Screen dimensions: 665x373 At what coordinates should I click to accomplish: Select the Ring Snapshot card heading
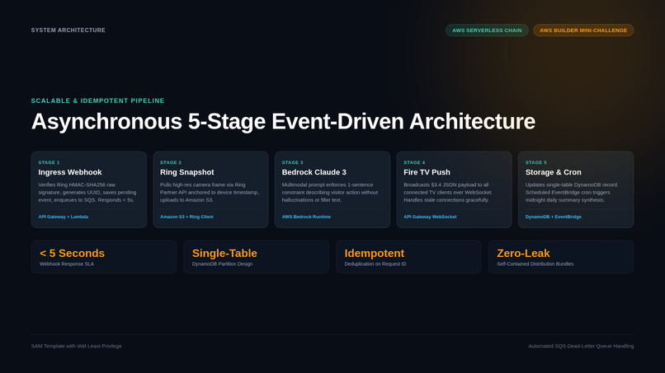(x=187, y=172)
